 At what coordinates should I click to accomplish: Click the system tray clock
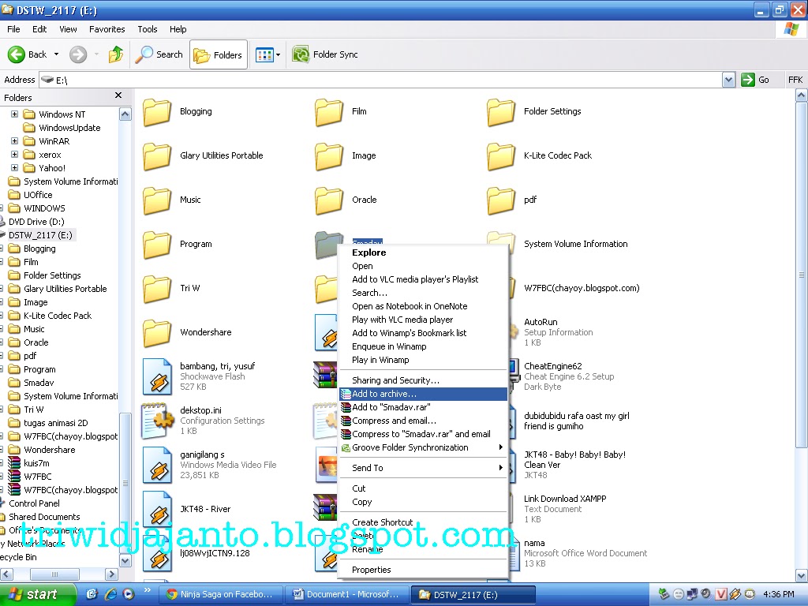pyautogui.click(x=778, y=594)
